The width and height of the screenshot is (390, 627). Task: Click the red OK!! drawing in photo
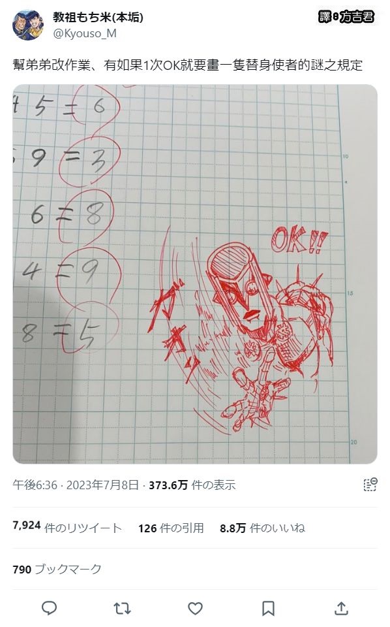pyautogui.click(x=299, y=241)
